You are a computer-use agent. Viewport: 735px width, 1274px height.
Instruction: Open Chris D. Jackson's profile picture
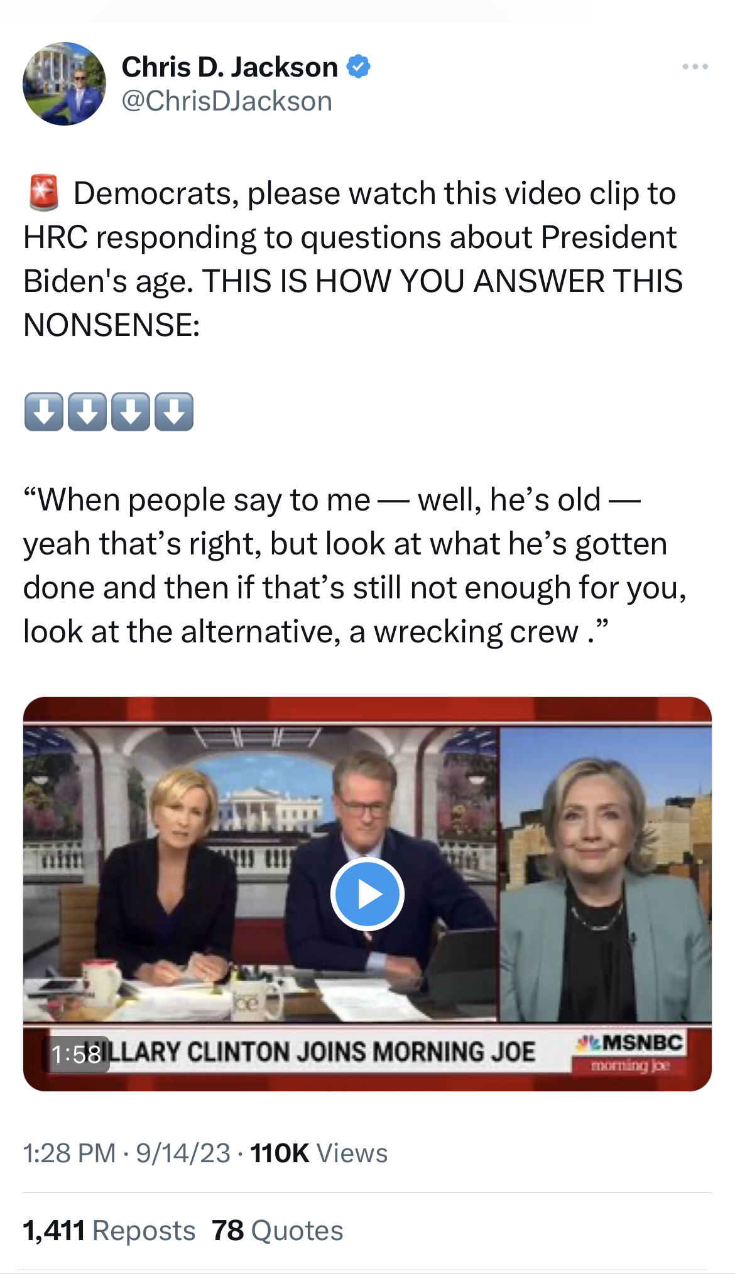pyautogui.click(x=64, y=84)
